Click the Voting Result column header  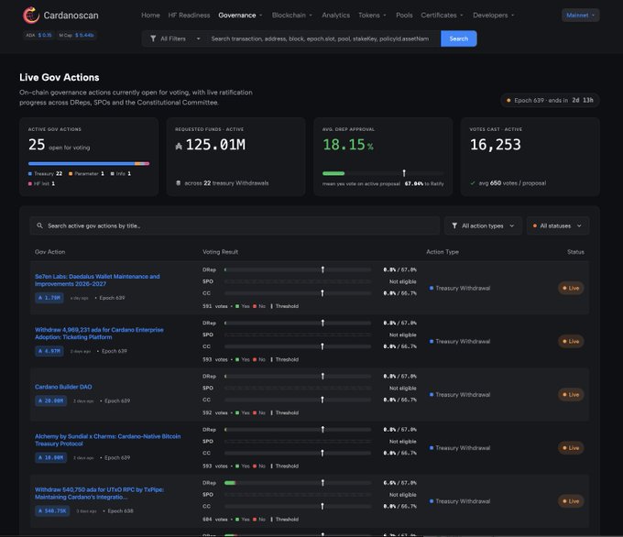[x=221, y=252]
